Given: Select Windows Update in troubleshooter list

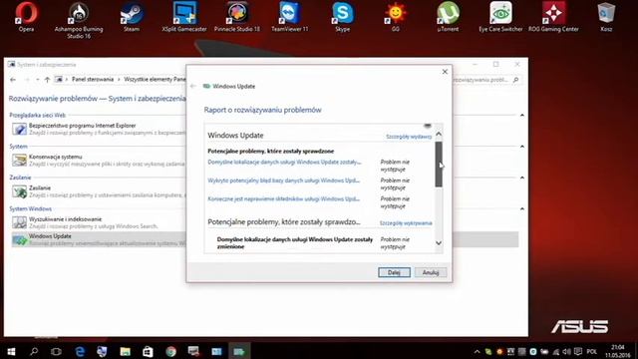Looking at the screenshot, I should pos(99,239).
